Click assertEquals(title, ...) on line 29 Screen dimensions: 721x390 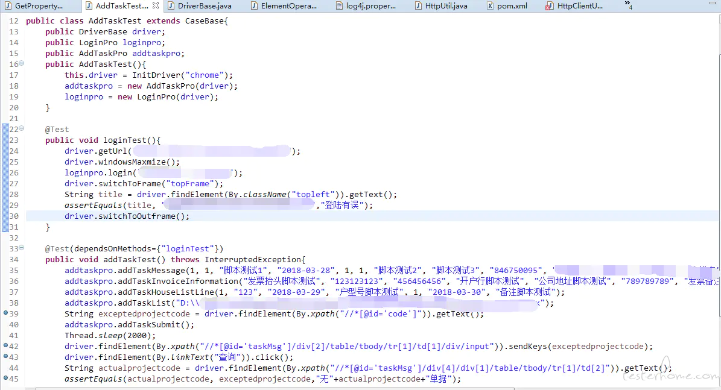point(219,206)
